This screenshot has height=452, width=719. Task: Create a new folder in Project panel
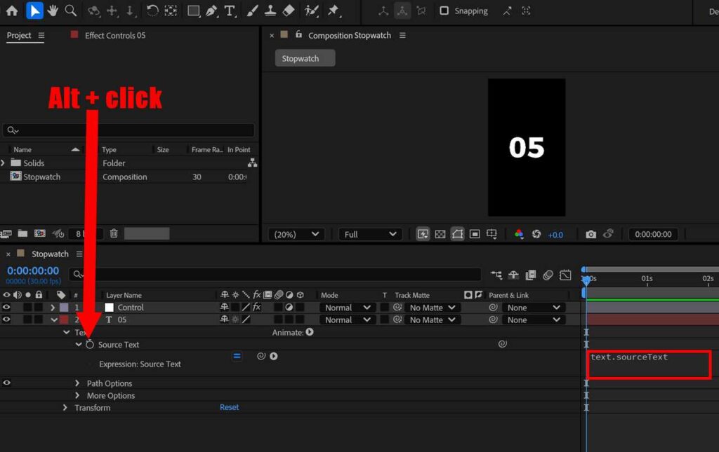[22, 234]
